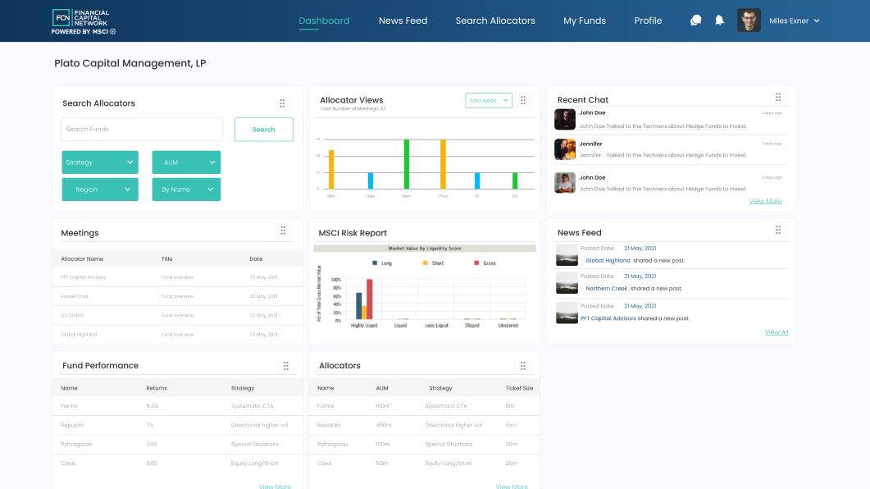Click the MSCI Risk Report grip icon
870x489 pixels.
point(523,231)
